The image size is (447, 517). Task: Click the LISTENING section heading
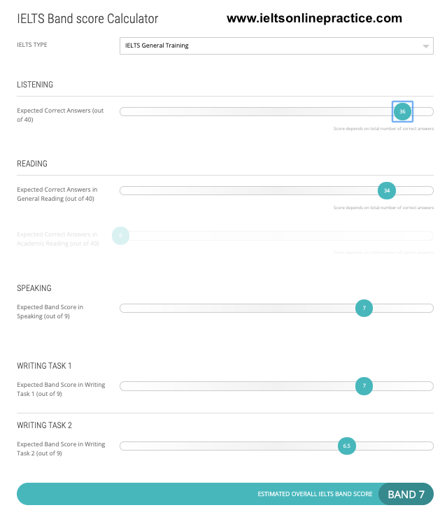tap(35, 85)
